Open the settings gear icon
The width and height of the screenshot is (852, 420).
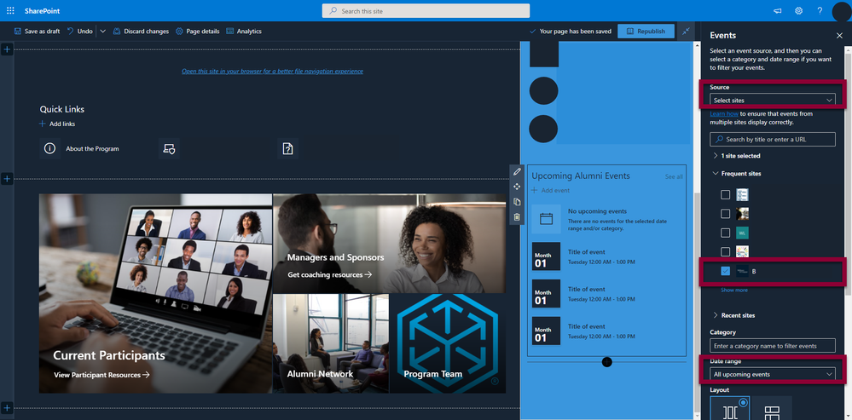coord(798,11)
